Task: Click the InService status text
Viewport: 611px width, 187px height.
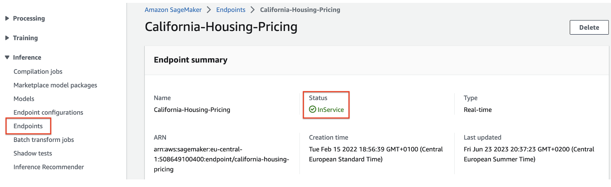Action: coord(330,110)
